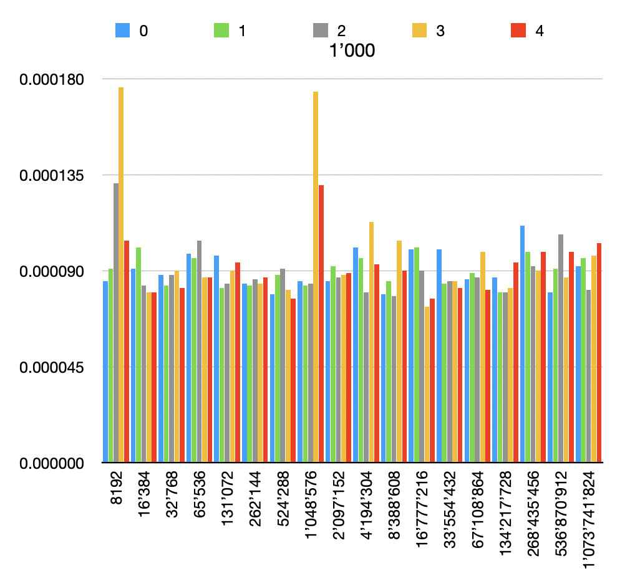Click the 0.000045 y-axis label
640x586 pixels.
52,367
